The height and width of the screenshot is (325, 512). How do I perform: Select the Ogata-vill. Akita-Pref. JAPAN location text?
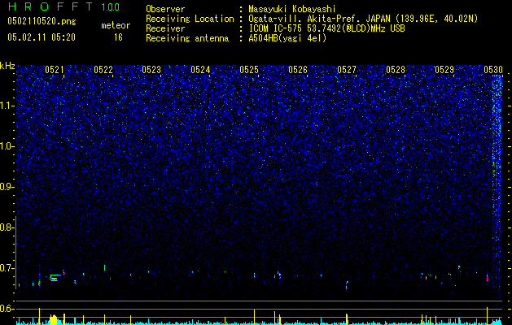coord(363,19)
